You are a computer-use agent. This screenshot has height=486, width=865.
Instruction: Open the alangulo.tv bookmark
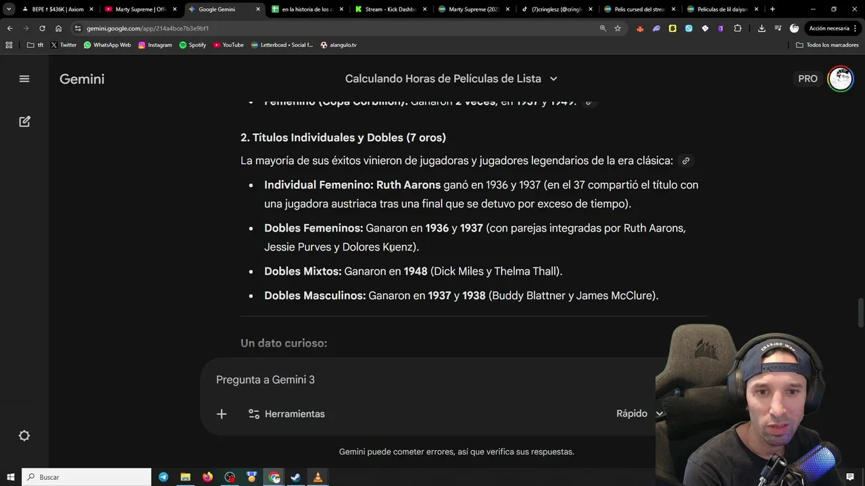[x=338, y=45]
